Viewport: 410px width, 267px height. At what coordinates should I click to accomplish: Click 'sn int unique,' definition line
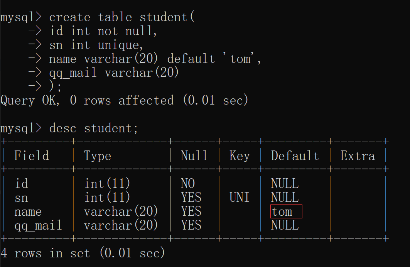click(96, 45)
